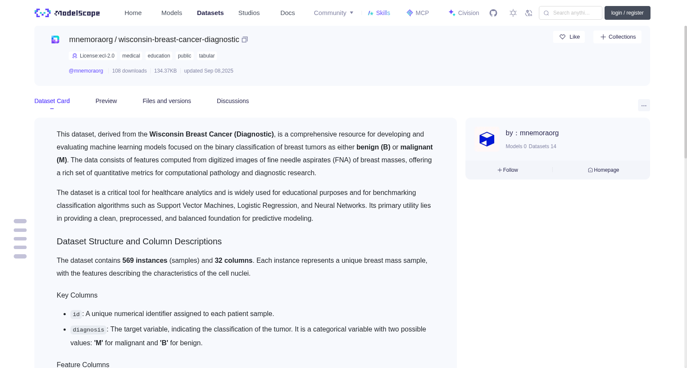Screen dimensions: 687x368
Task: Click the mnemoraorg blue cube avatar
Action: click(x=487, y=139)
